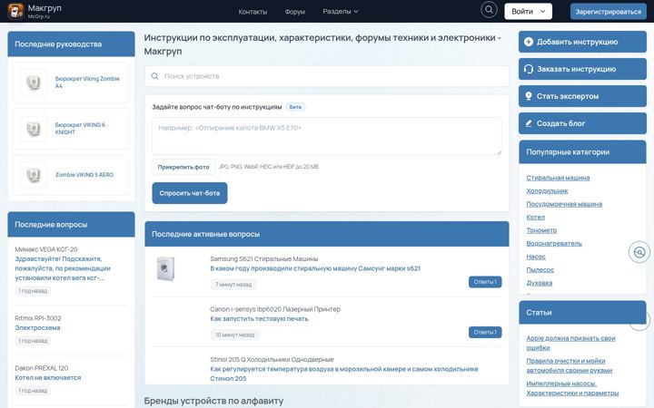This screenshot has width=654, height=408.
Task: Open Пылесос category link
Action: coord(540,270)
